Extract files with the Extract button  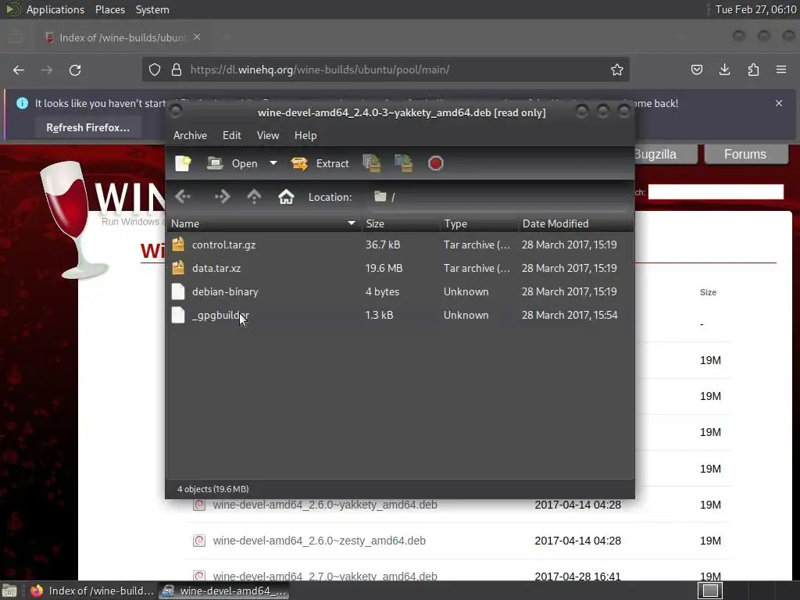pos(320,163)
